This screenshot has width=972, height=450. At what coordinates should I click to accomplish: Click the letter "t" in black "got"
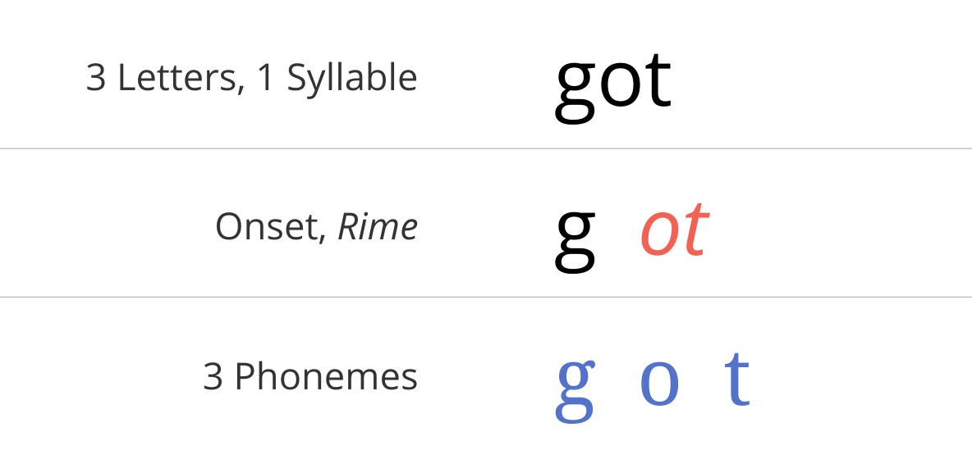pos(658,80)
